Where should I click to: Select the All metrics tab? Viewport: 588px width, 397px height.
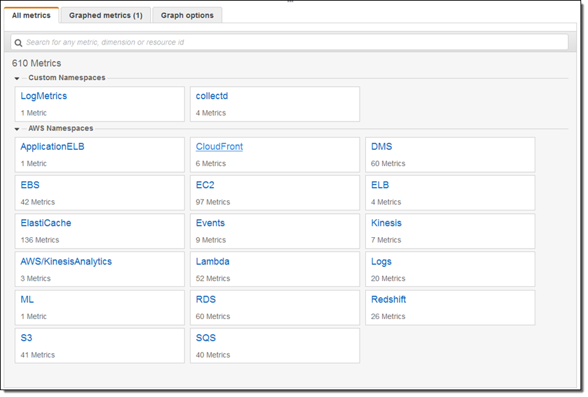point(31,15)
